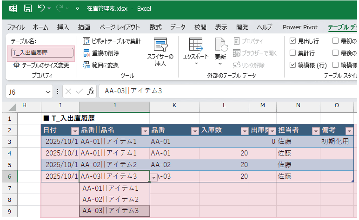
Task: Click the validation dropdown arrow beside J6
Action: coord(153,177)
